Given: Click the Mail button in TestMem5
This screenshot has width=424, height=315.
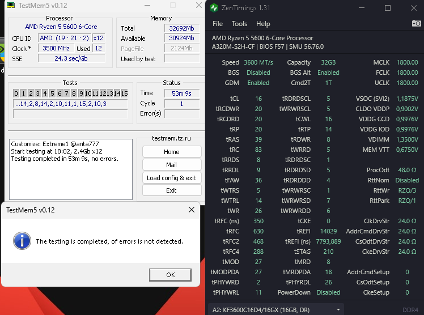Looking at the screenshot, I should [172, 165].
